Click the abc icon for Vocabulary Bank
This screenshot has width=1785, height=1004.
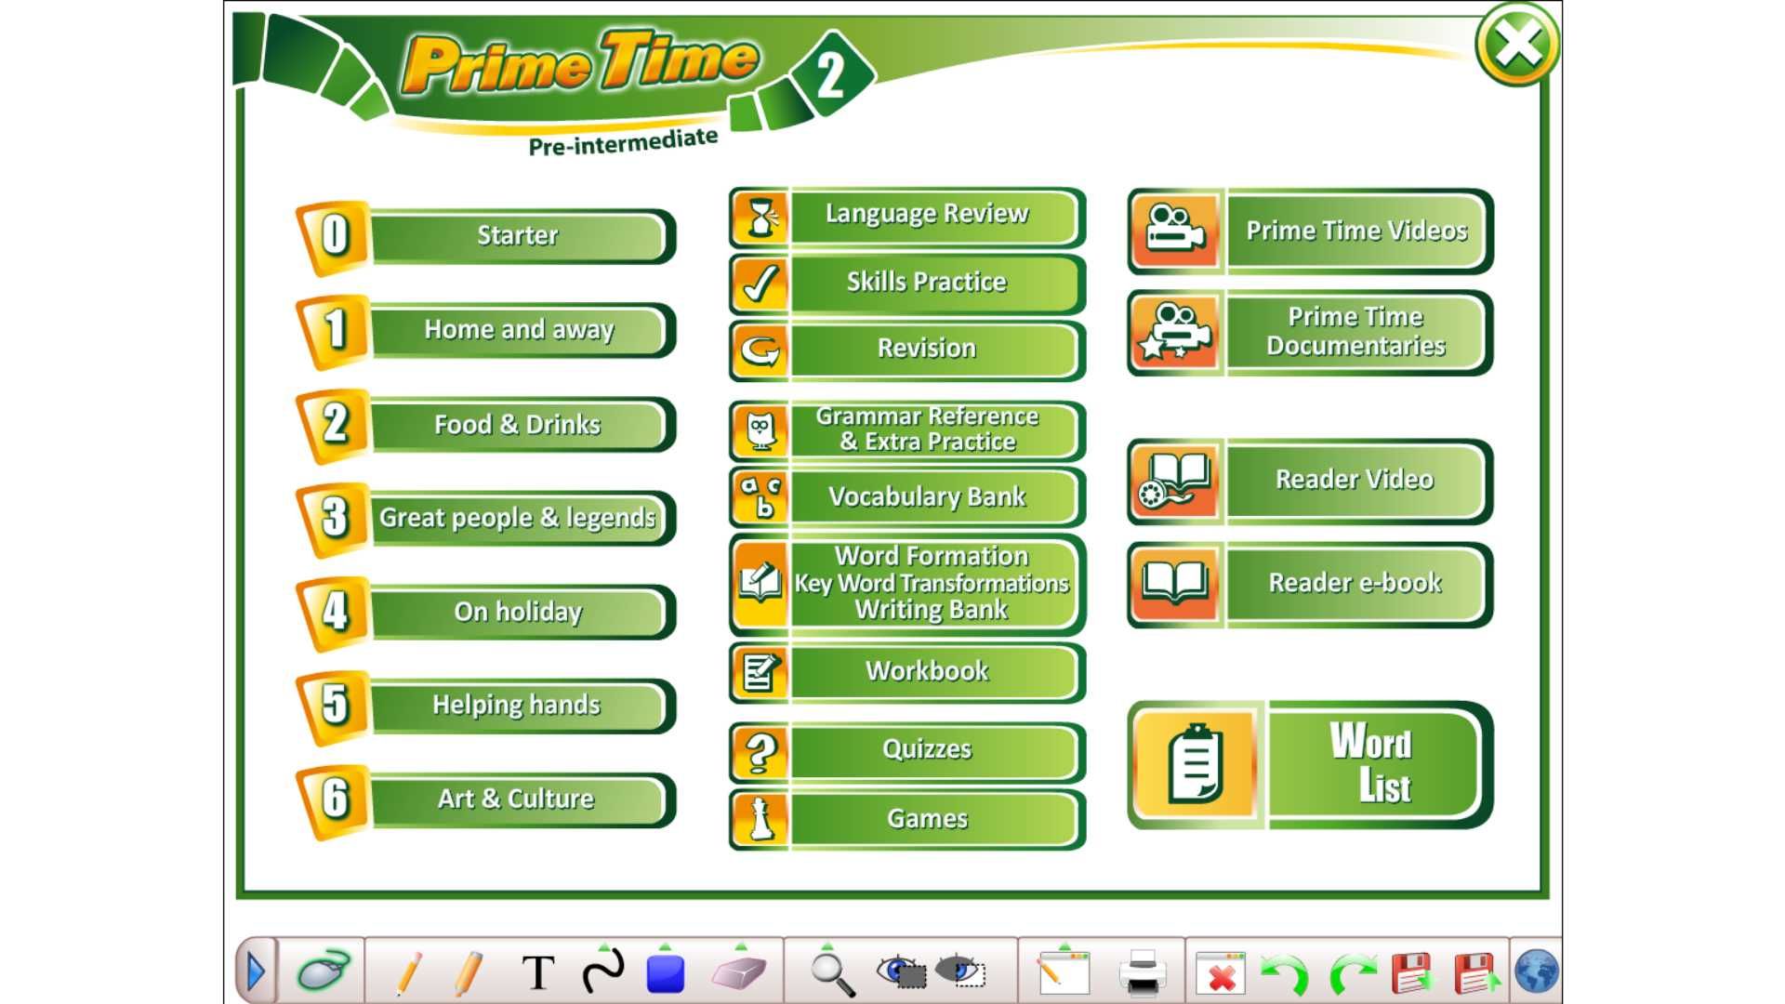(760, 497)
